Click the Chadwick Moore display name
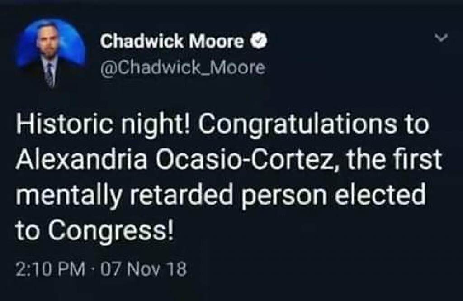The height and width of the screenshot is (301, 463). tap(172, 42)
